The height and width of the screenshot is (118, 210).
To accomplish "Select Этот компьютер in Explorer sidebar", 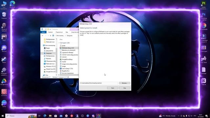I will pyautogui.click(x=49, y=46).
